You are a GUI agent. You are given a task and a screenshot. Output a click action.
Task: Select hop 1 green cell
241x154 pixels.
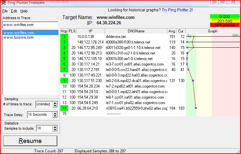click(64, 37)
